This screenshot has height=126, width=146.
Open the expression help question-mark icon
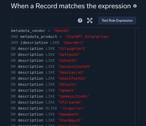80,20
